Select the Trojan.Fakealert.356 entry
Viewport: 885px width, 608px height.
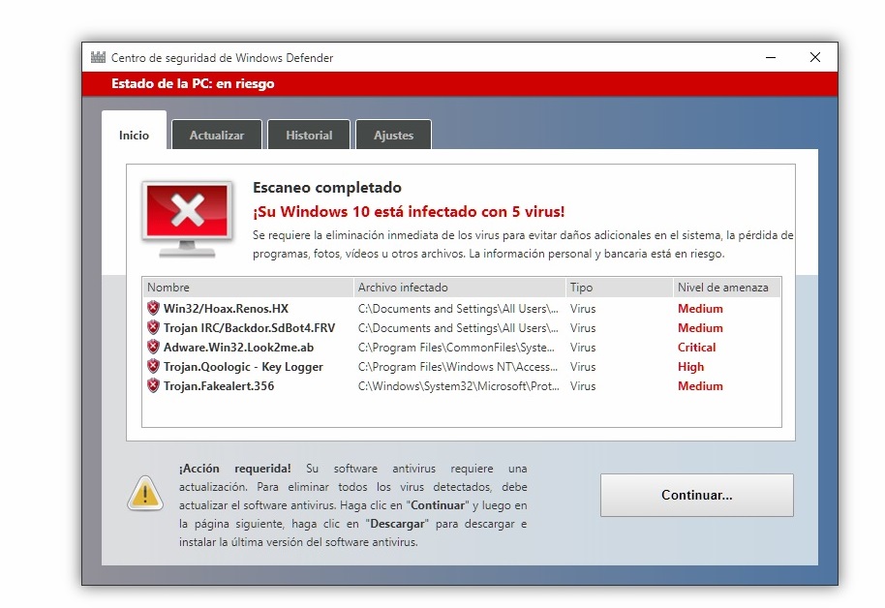click(x=462, y=386)
